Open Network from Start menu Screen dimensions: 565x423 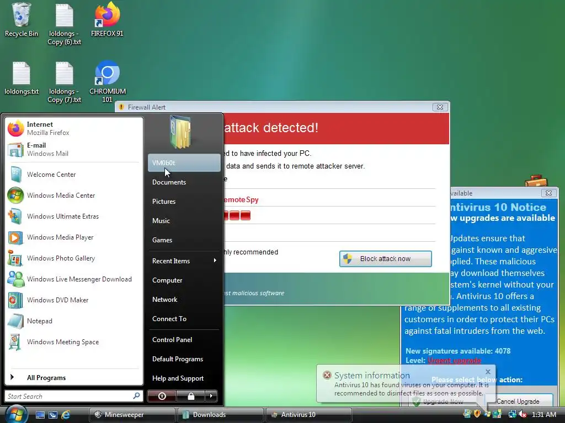click(184, 299)
